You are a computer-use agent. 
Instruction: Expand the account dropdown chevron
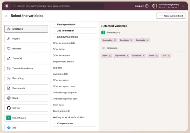coord(183,6)
